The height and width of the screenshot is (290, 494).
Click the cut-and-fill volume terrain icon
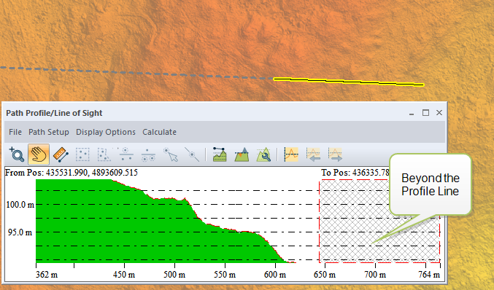pyautogui.click(x=242, y=154)
